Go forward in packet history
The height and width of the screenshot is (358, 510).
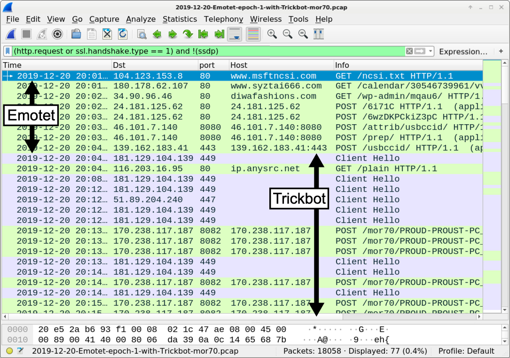pos(173,34)
